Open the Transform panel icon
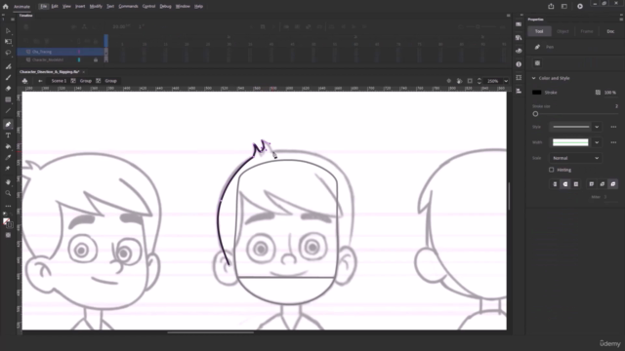 tap(519, 78)
